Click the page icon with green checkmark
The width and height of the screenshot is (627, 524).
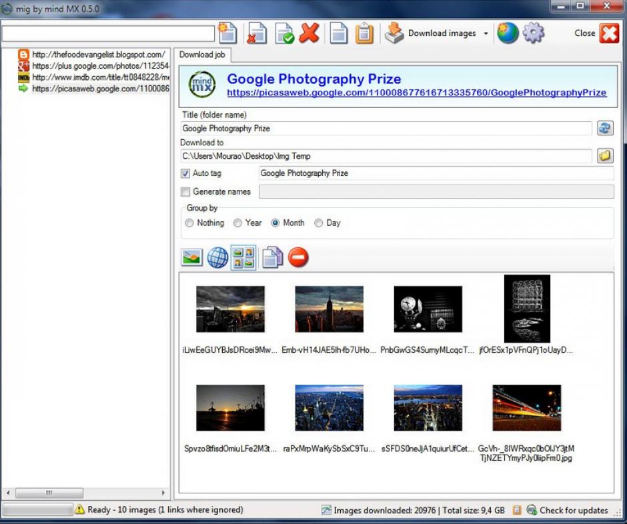point(284,33)
